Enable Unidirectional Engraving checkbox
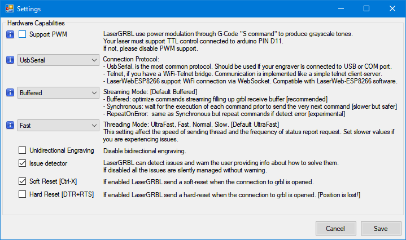Screen dimensions: 406x240 pos(23,150)
